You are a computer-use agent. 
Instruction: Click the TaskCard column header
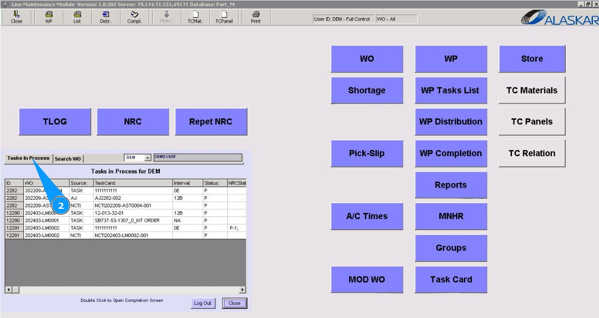pyautogui.click(x=133, y=183)
